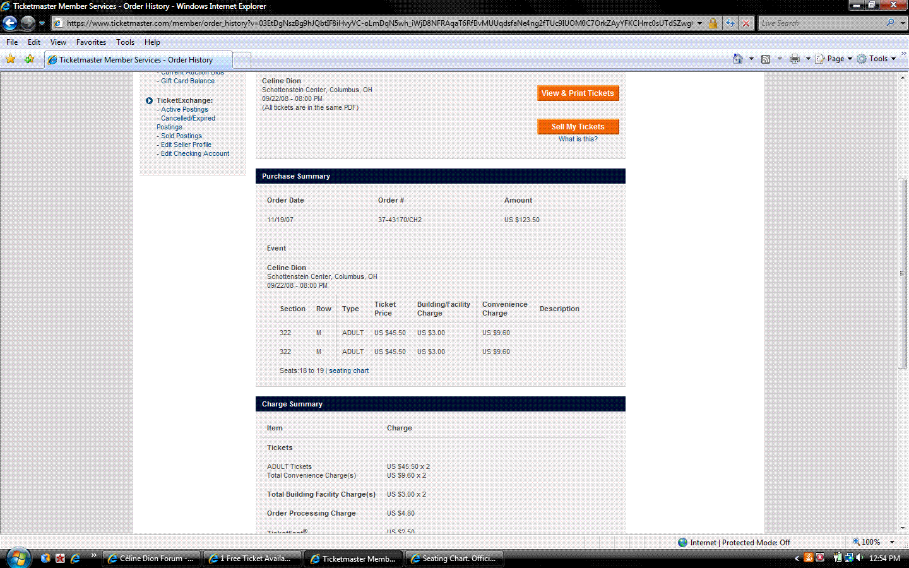Click the orange Java tray icon

tap(809, 558)
